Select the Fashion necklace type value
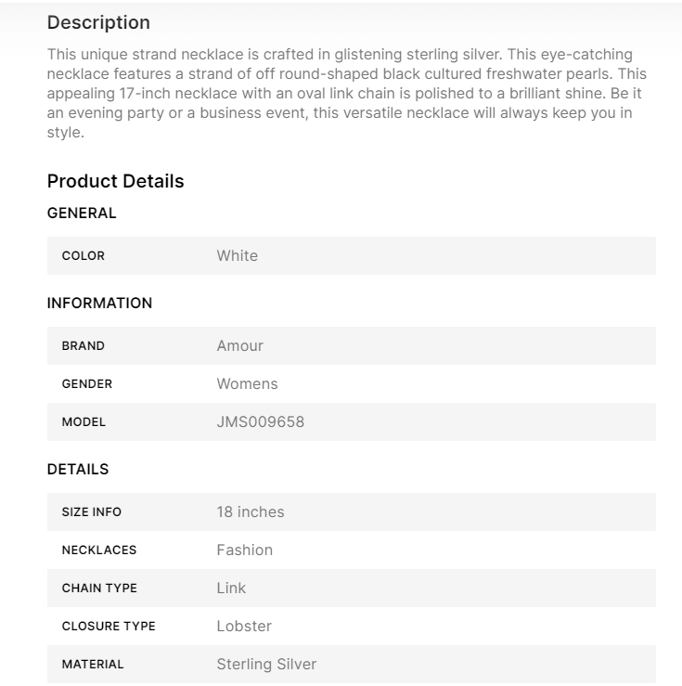The height and width of the screenshot is (686, 682). [245, 550]
